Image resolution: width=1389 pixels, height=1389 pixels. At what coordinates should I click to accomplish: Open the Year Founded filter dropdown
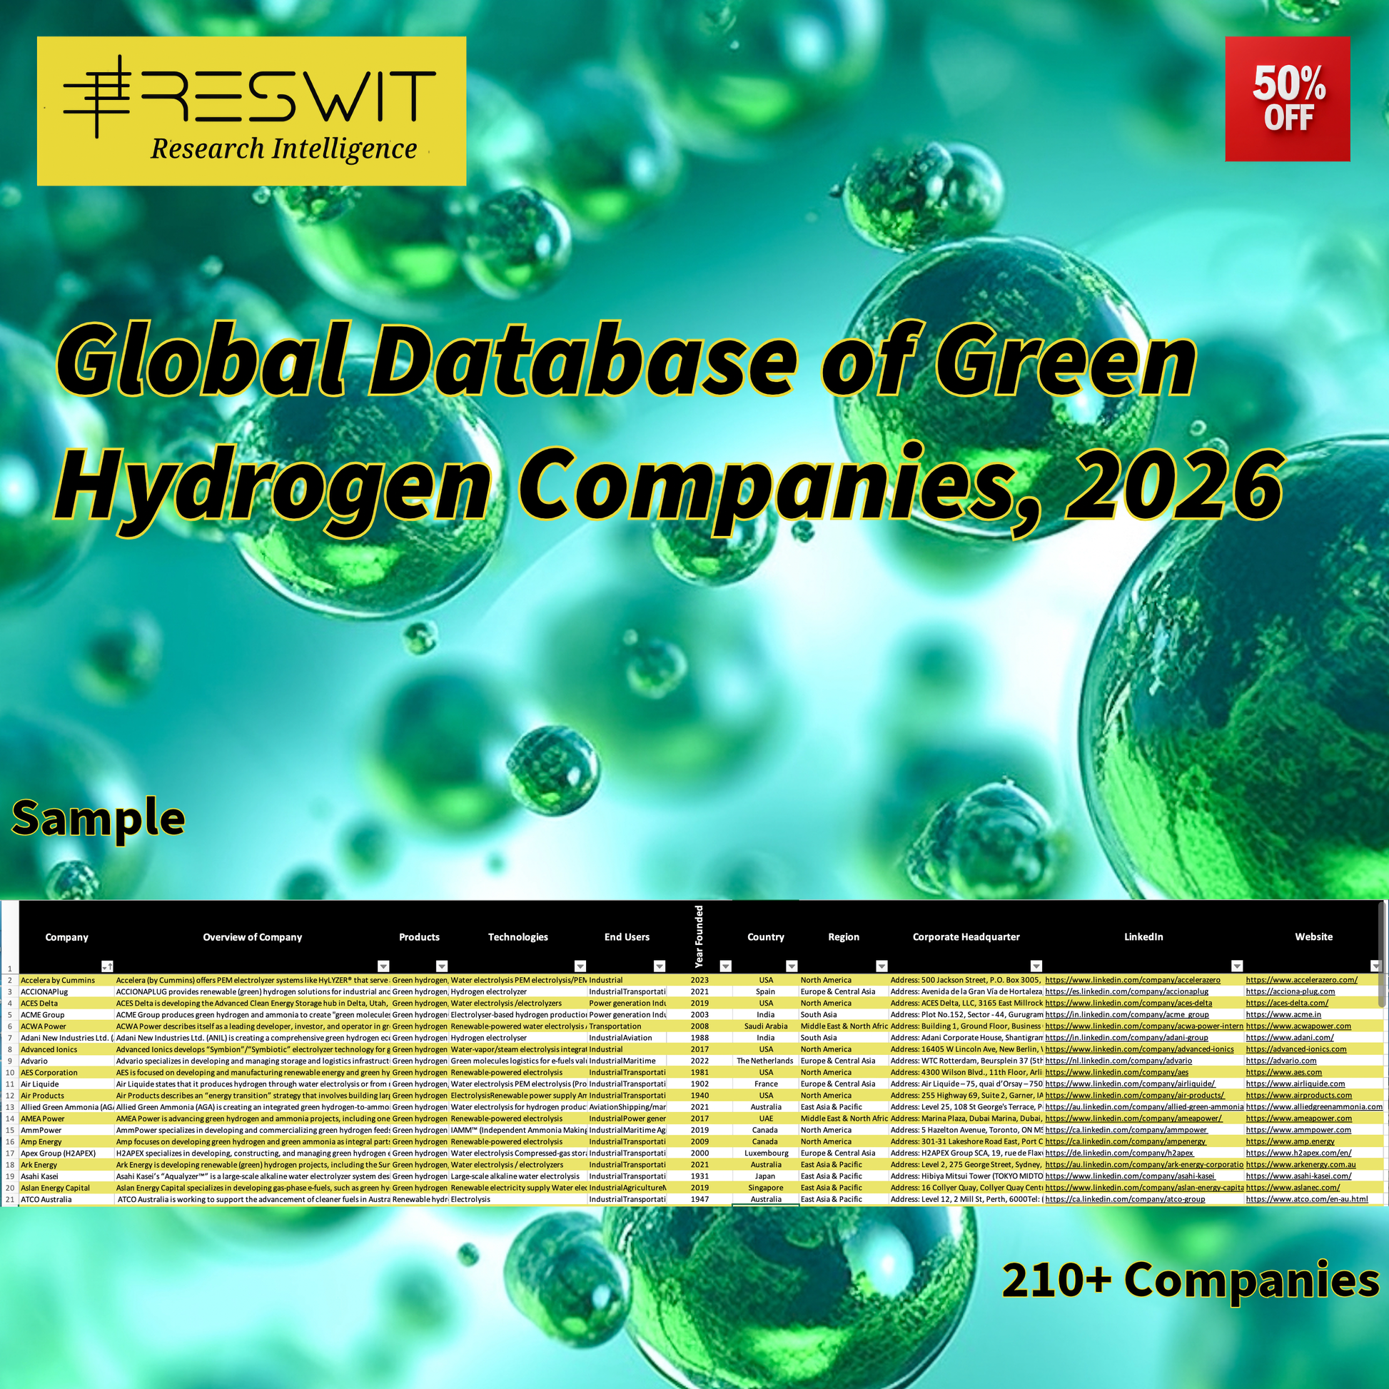coord(725,966)
